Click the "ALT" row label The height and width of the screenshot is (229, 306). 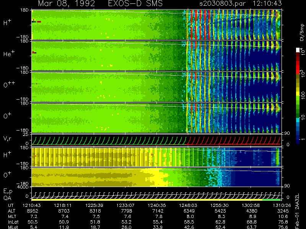click(x=11, y=211)
